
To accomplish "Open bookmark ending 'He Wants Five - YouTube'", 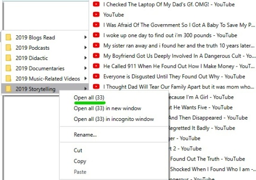I will coord(201,107).
